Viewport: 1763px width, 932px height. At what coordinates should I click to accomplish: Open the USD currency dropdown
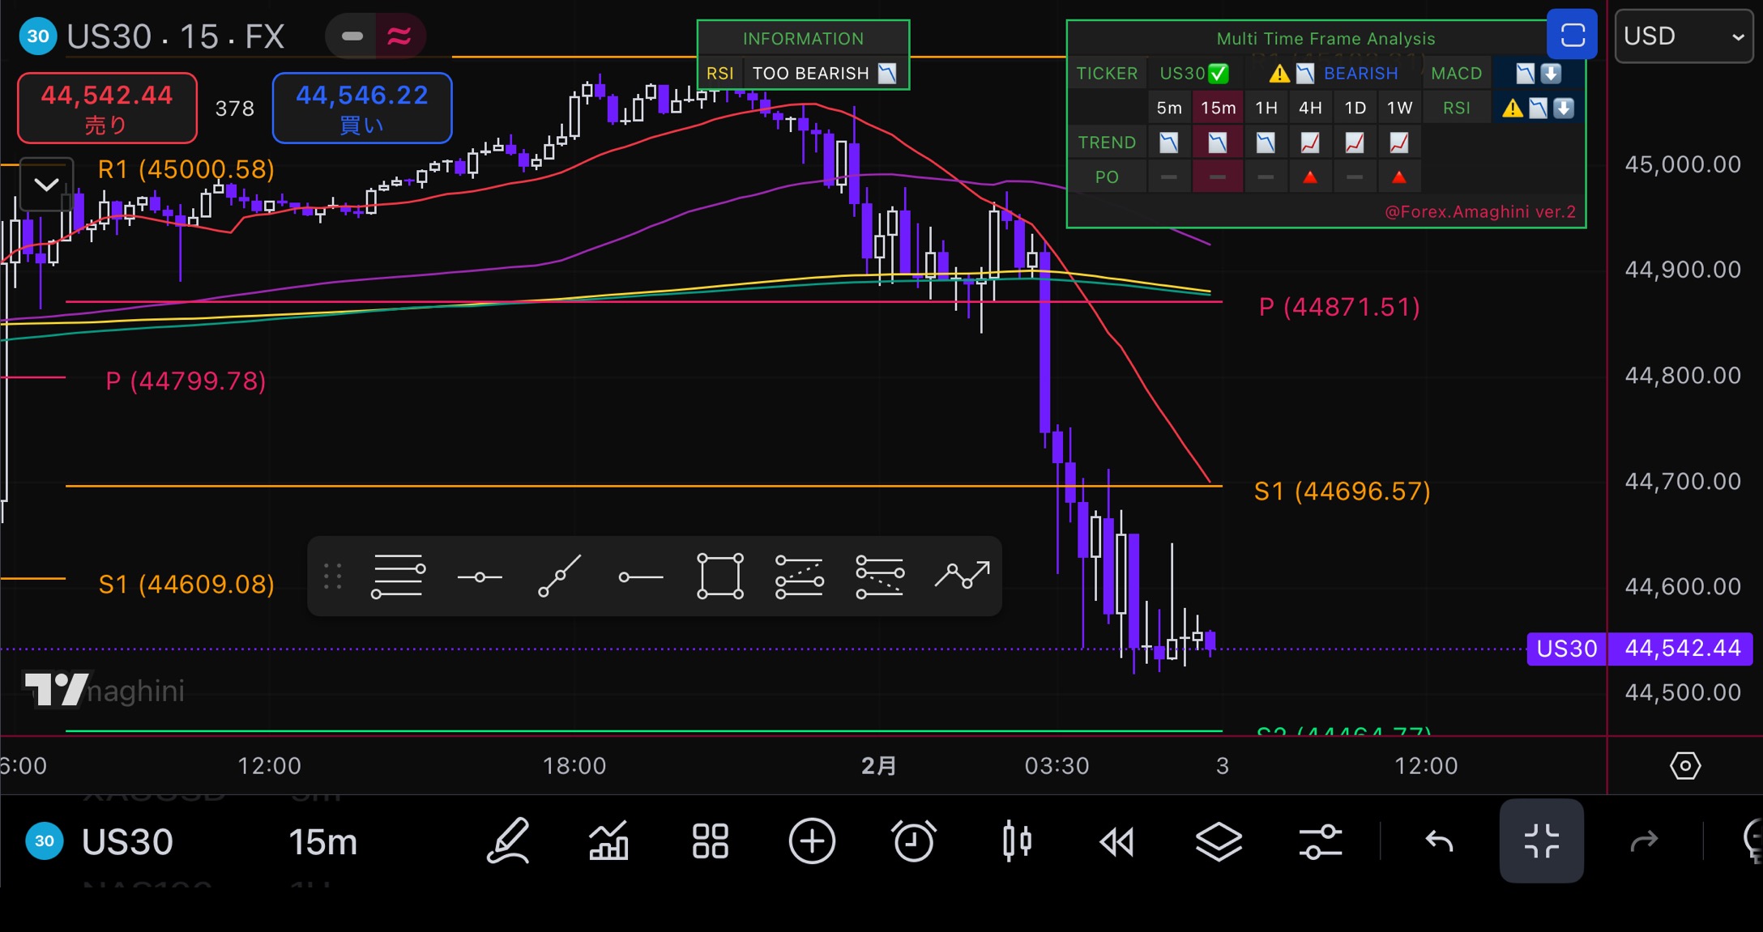[1684, 36]
